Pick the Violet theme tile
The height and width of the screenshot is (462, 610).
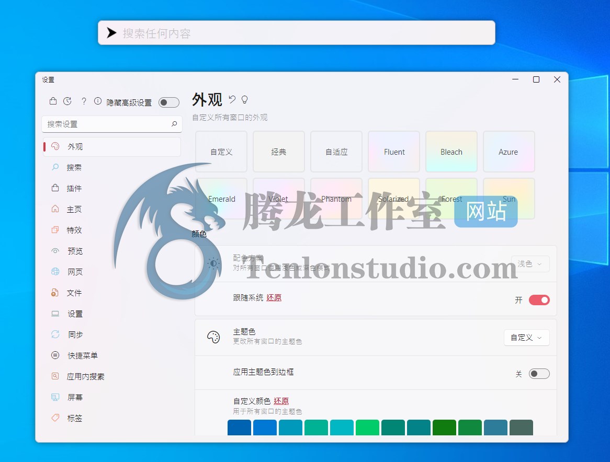(x=279, y=199)
